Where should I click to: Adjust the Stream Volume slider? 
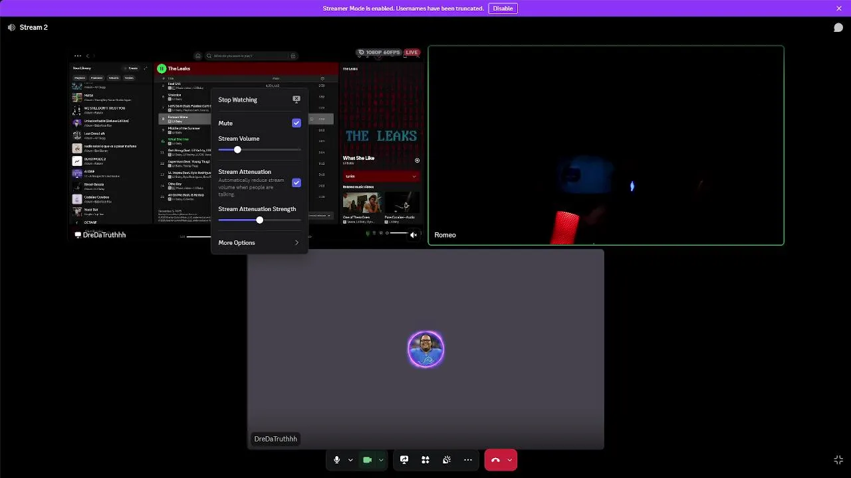259,150
